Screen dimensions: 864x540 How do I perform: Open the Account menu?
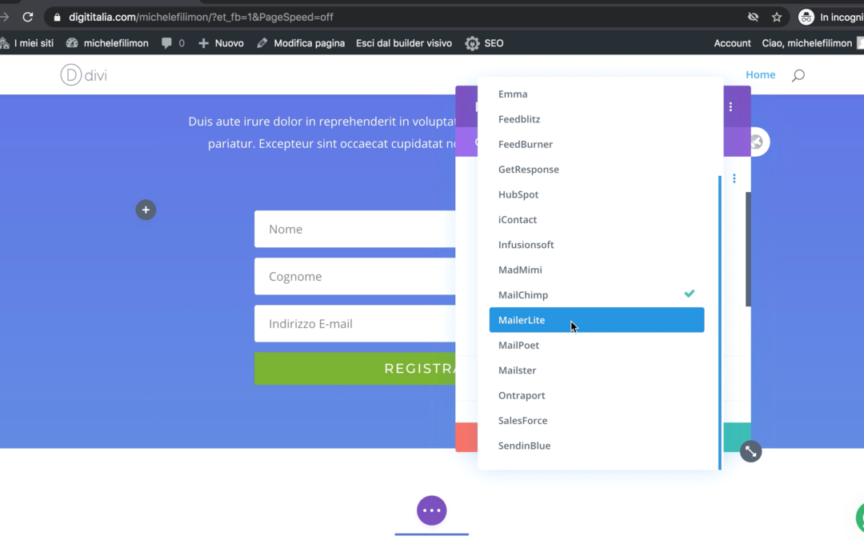pos(732,43)
